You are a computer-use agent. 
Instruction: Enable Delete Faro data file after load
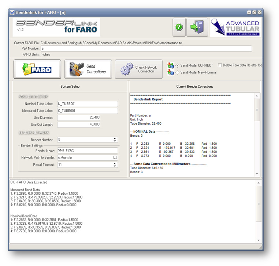click(220, 65)
